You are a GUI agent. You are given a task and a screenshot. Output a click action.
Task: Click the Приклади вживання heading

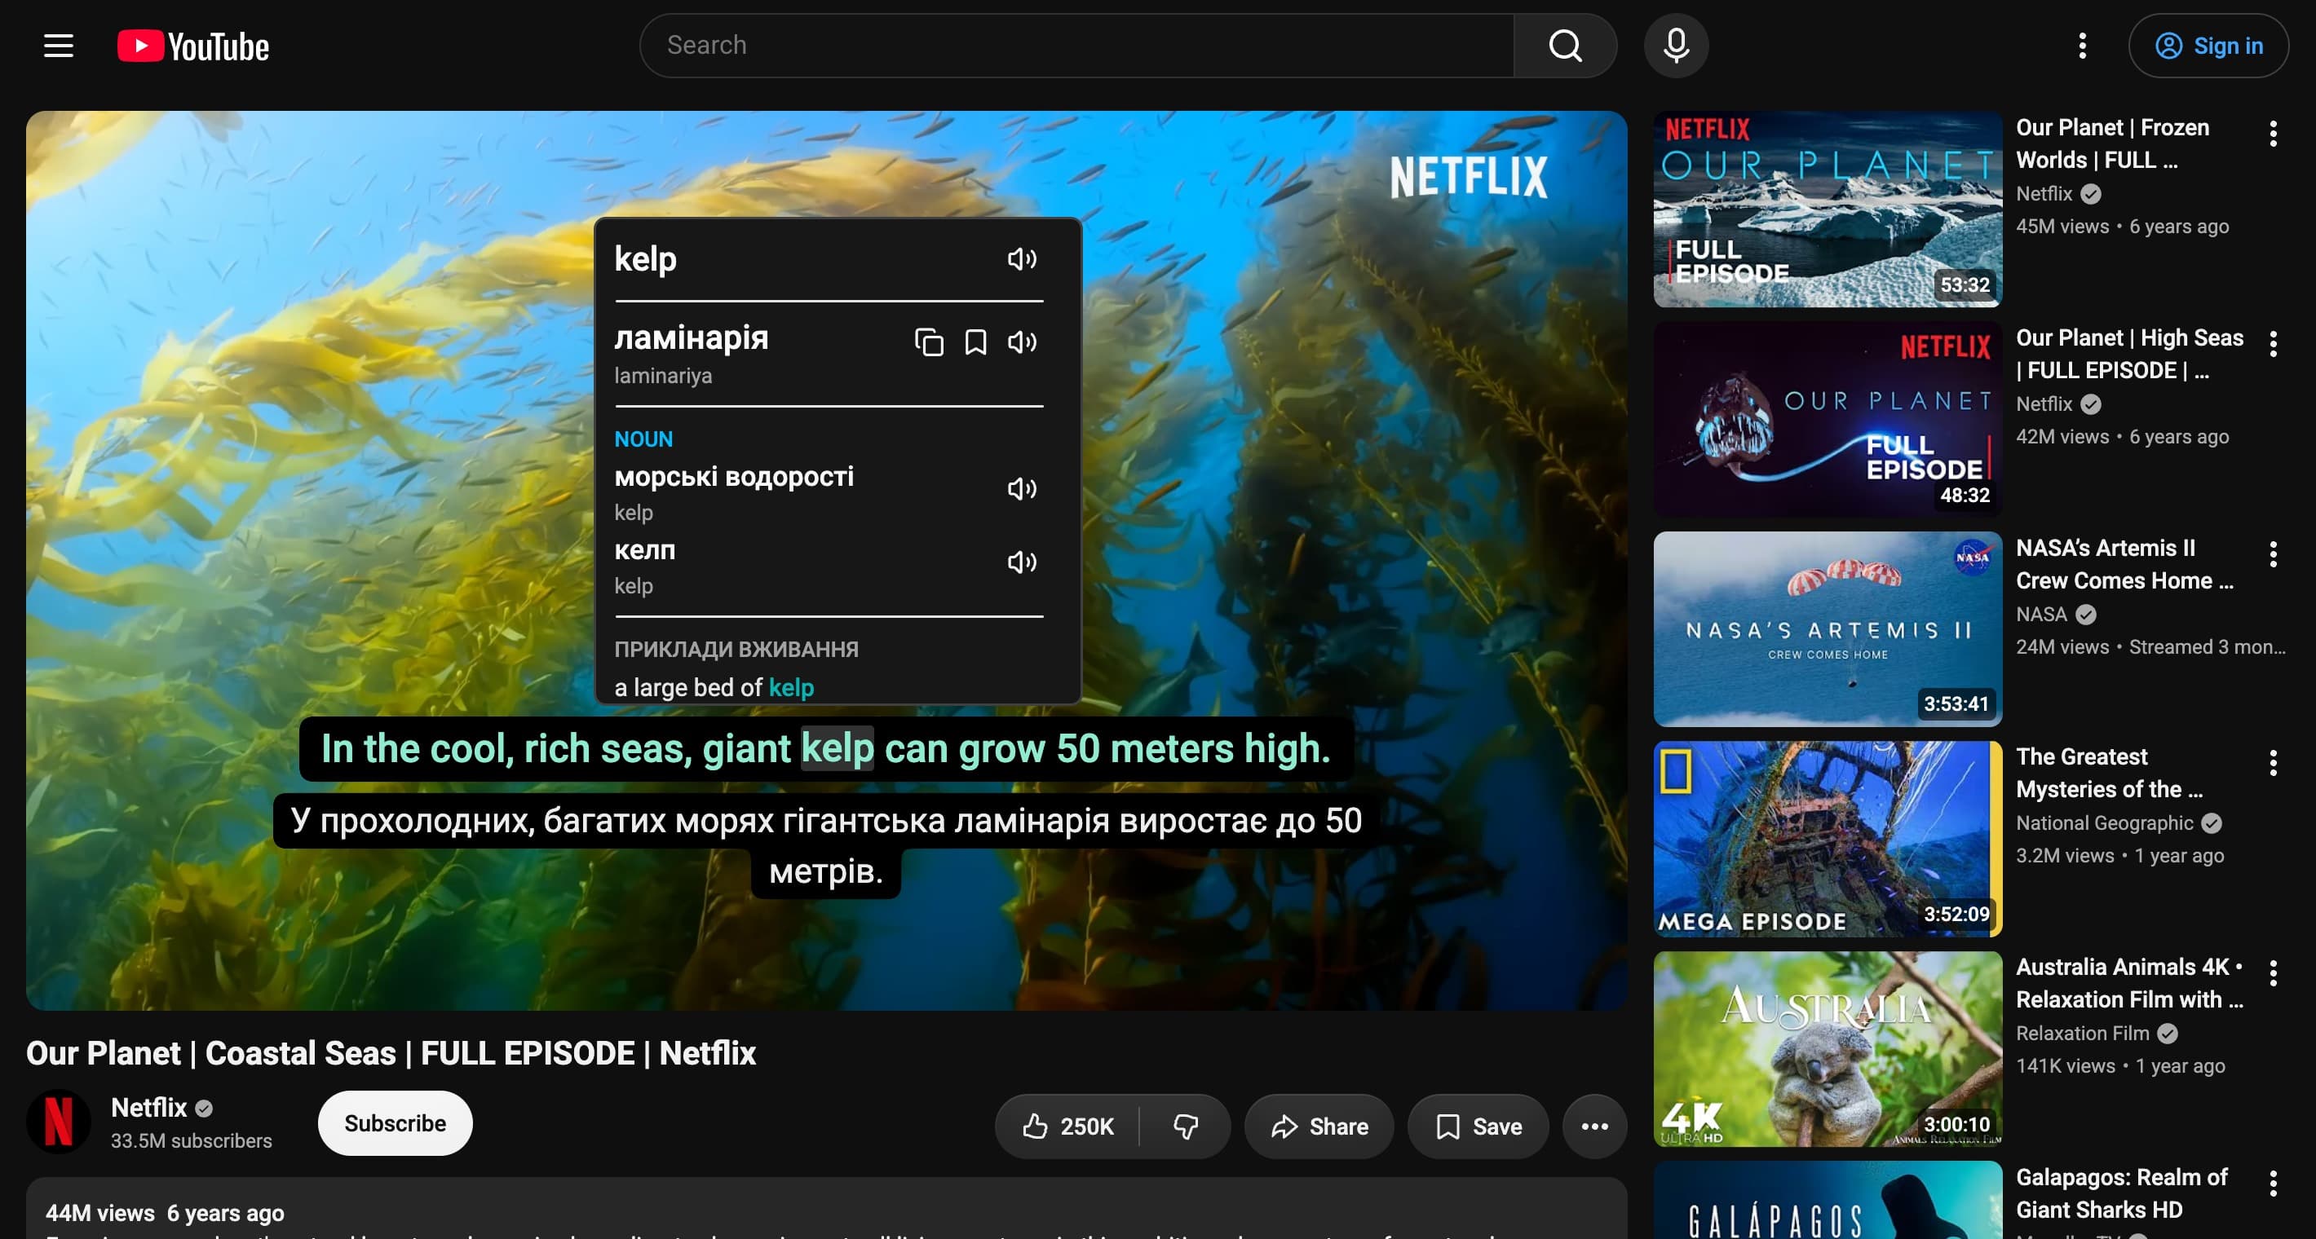tap(736, 649)
